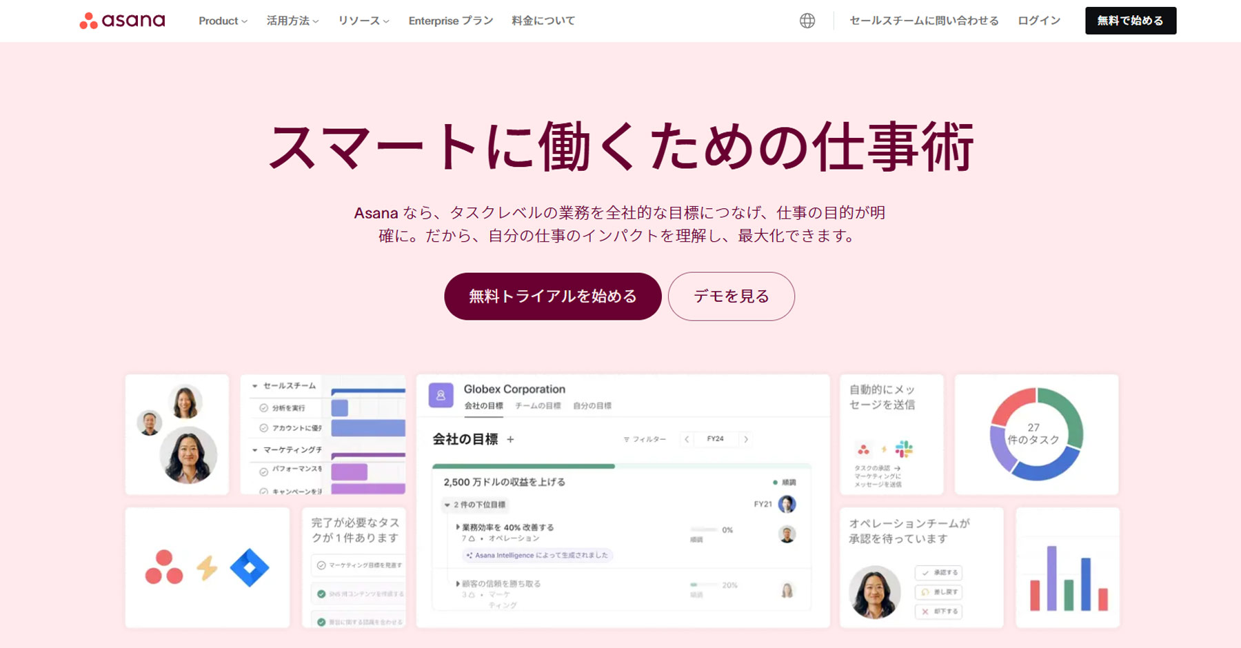Check the キャンペーンを task circle
This screenshot has width=1241, height=648.
click(x=263, y=492)
